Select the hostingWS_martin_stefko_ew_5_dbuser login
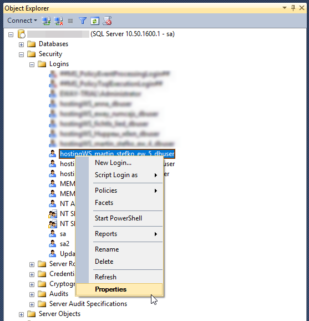 pos(117,153)
